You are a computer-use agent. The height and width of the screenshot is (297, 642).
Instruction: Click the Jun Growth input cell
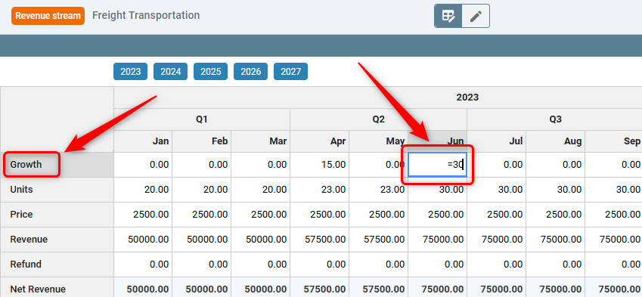[x=437, y=165]
